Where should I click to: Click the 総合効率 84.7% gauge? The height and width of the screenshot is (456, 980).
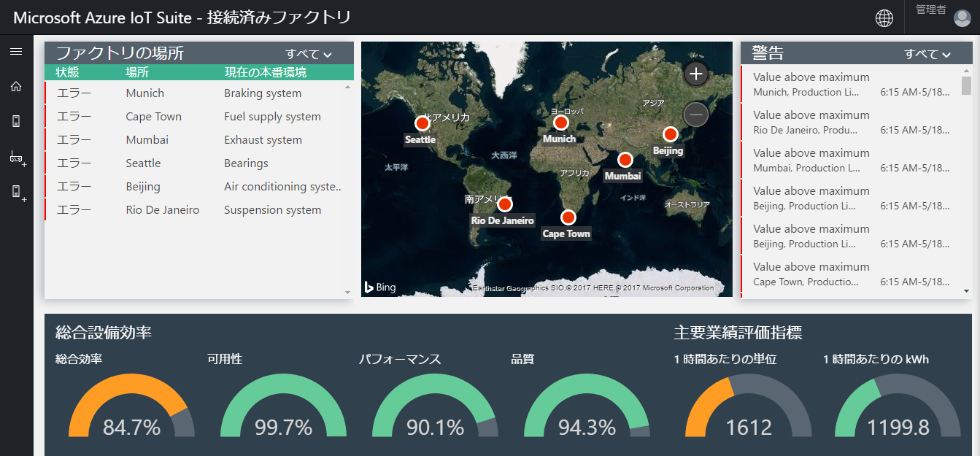(x=132, y=405)
